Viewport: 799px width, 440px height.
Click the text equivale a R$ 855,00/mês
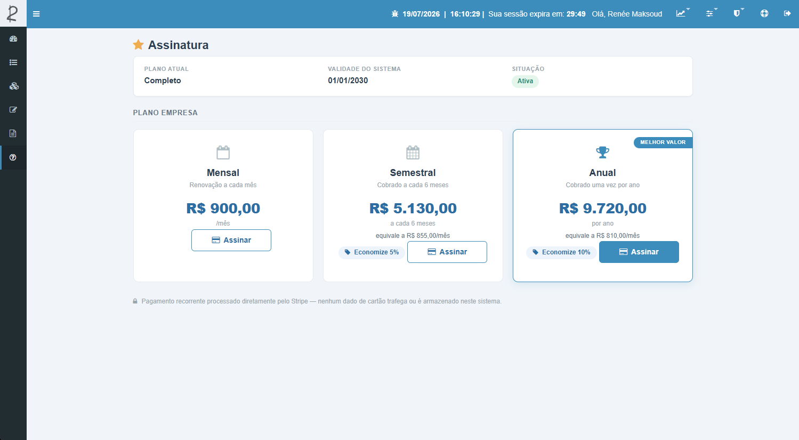coord(413,236)
